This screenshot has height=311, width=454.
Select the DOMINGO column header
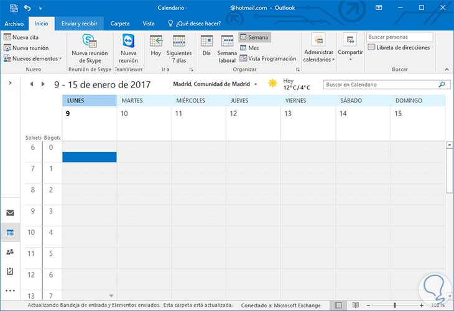[418, 101]
